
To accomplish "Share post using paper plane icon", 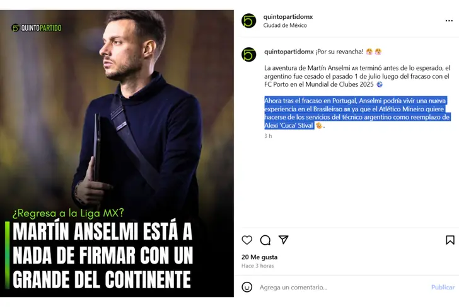I will click(283, 240).
